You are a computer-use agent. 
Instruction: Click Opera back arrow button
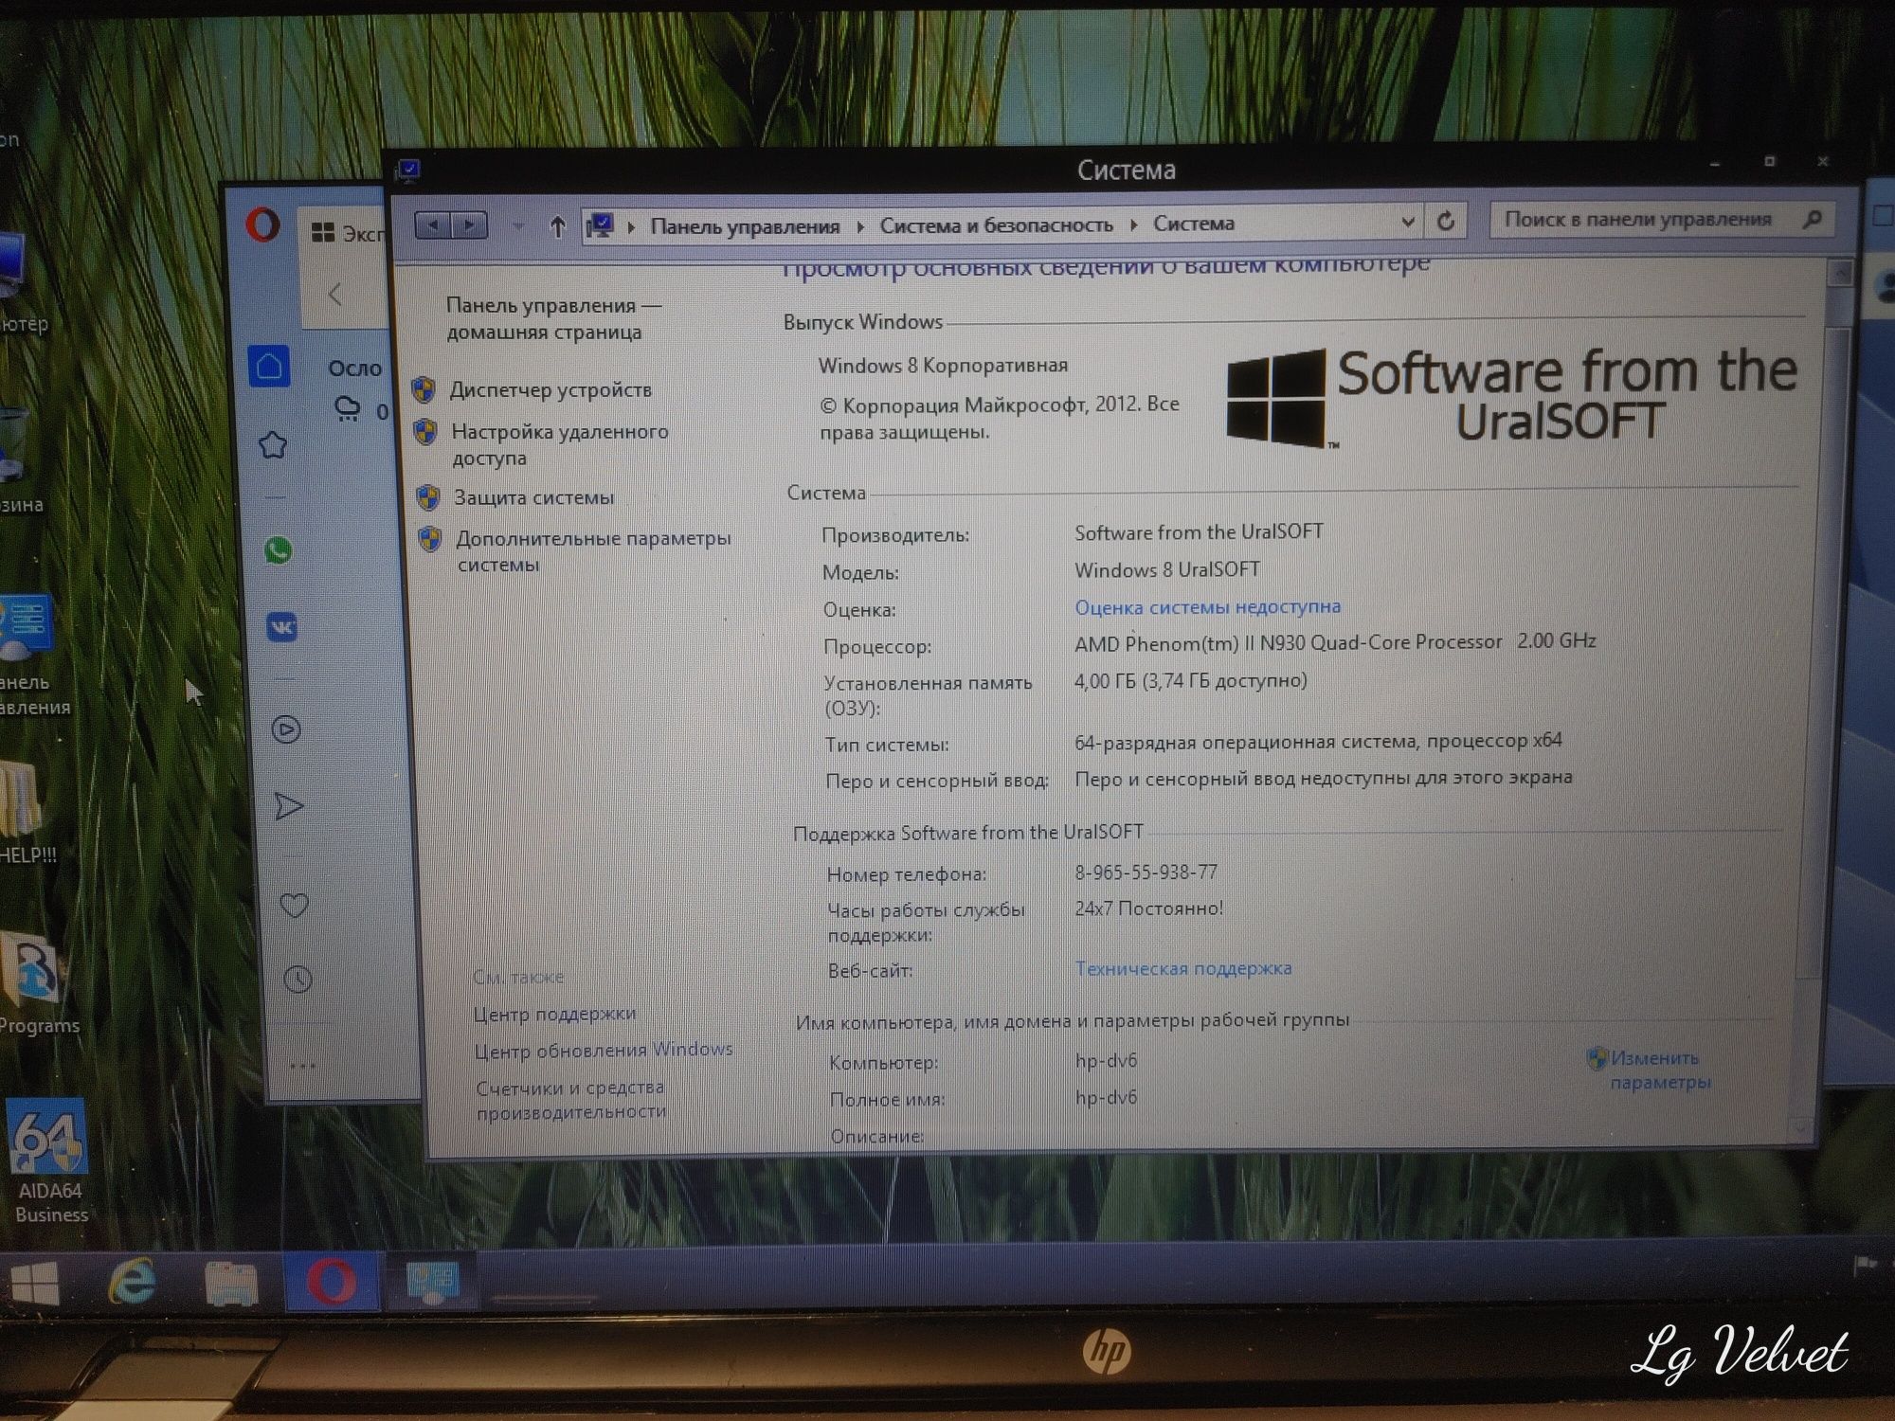pos(334,294)
